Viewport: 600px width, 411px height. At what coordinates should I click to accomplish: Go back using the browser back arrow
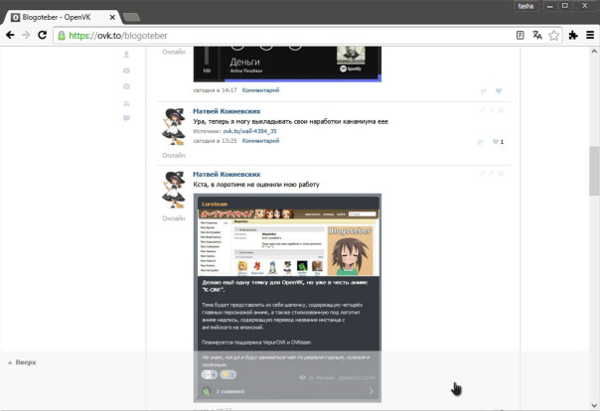pyautogui.click(x=10, y=35)
